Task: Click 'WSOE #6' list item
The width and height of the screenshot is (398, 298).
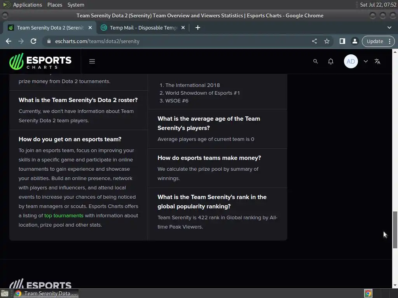Action: (177, 100)
